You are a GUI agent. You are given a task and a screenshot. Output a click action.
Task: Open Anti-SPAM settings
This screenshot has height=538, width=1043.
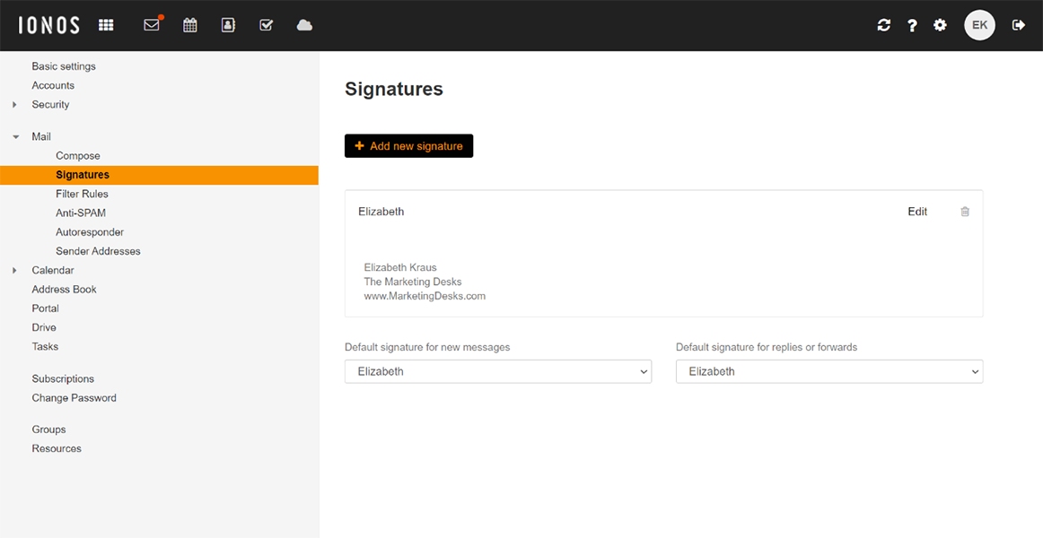coord(81,213)
